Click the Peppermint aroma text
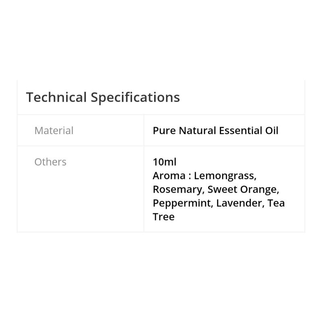The width and height of the screenshot is (322, 322). click(x=182, y=203)
